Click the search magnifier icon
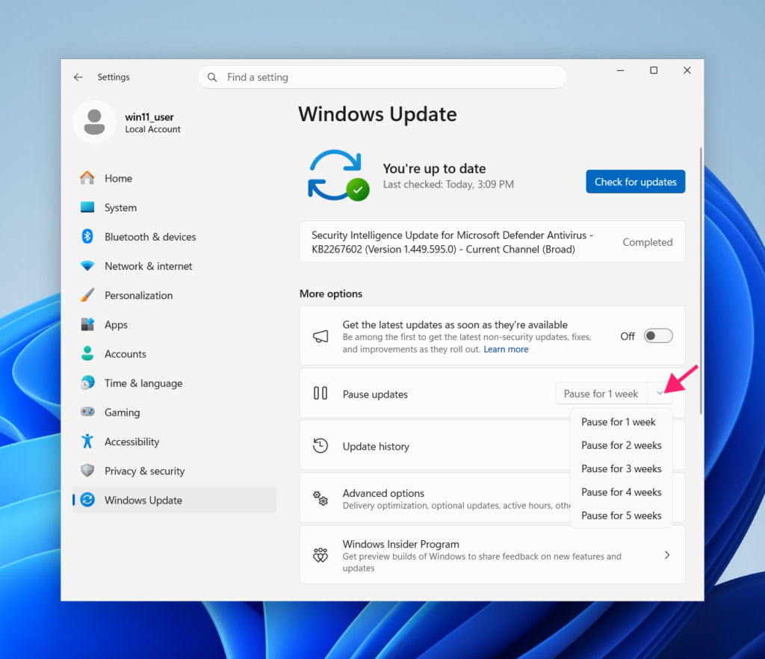This screenshot has height=659, width=765. pyautogui.click(x=212, y=77)
